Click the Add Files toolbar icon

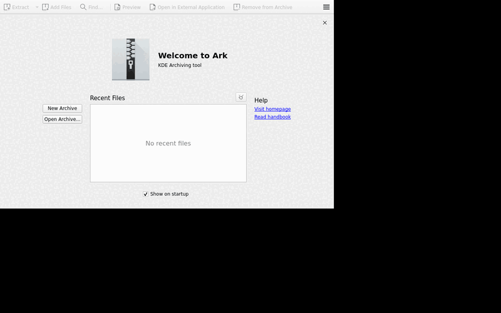pos(45,7)
